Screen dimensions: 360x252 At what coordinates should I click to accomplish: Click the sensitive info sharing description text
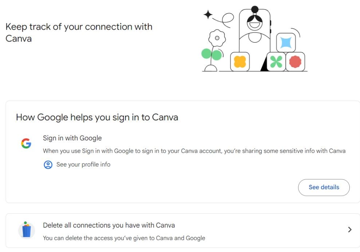[194, 151]
